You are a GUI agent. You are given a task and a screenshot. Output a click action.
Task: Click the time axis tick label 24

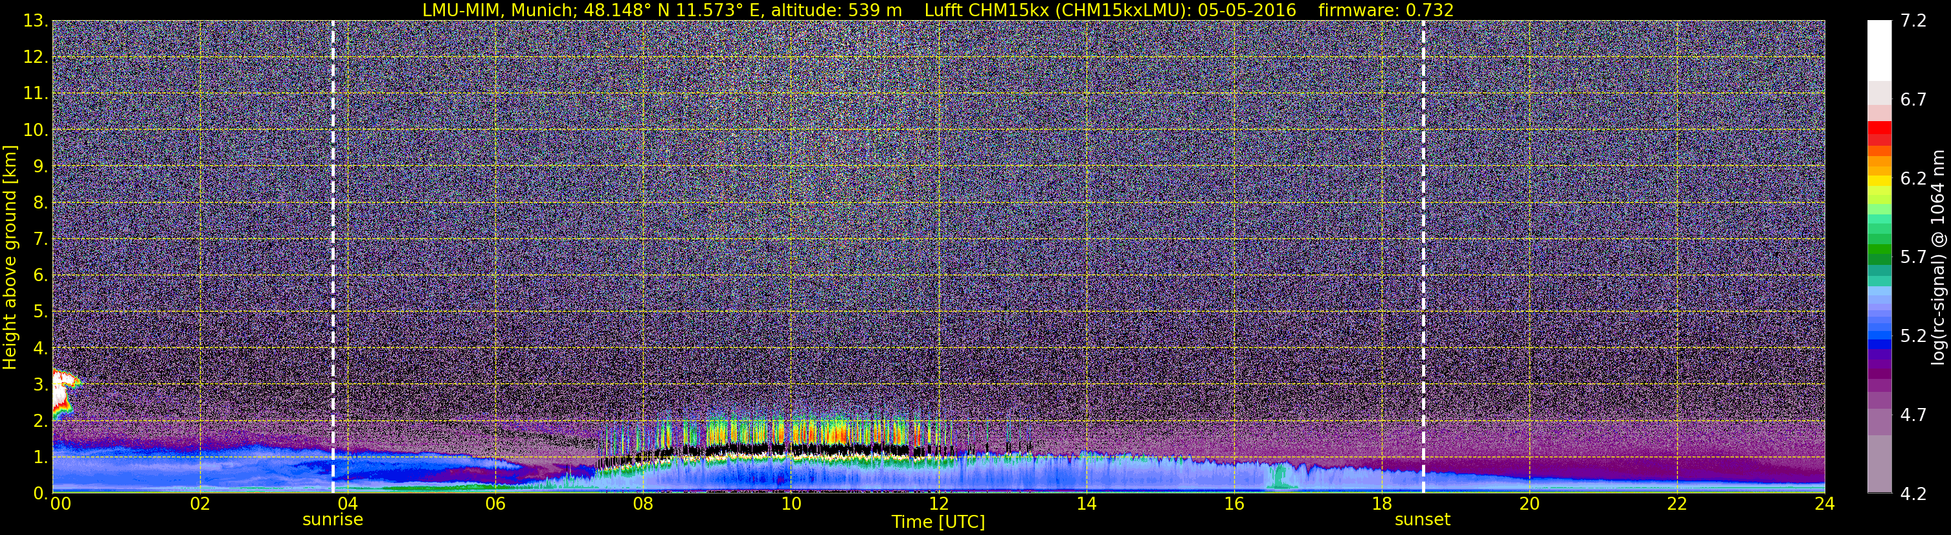pyautogui.click(x=1825, y=505)
